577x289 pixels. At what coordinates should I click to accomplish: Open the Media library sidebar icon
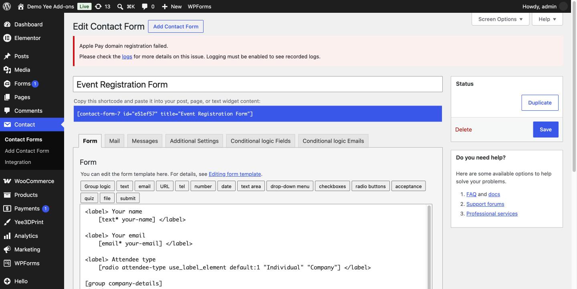pyautogui.click(x=7, y=70)
